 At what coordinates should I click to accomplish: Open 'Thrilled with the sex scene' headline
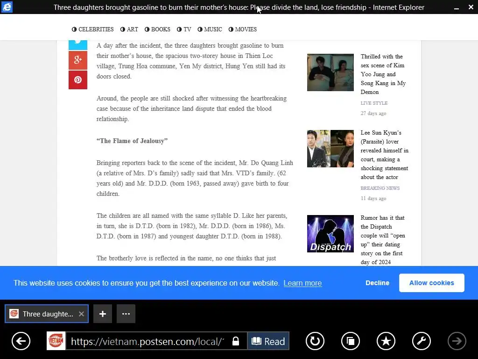tap(383, 74)
